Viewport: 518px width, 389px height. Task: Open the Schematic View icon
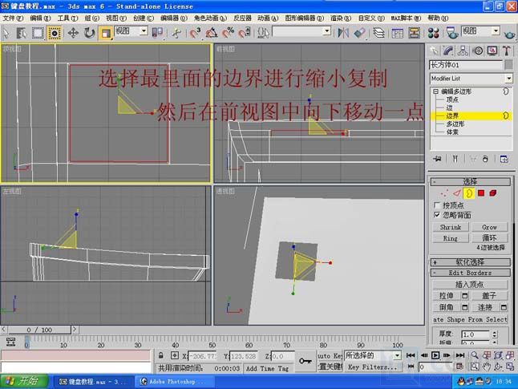pyautogui.click(x=414, y=33)
